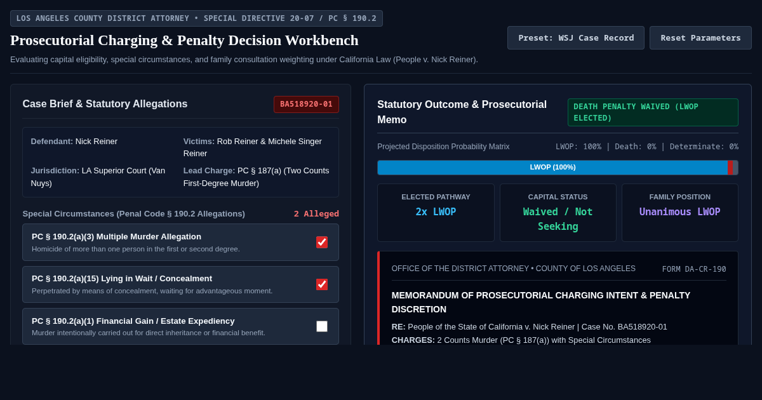The height and width of the screenshot is (400, 762).
Task: Click the CHARGES: 2 Counts Murder line
Action: [x=521, y=340]
